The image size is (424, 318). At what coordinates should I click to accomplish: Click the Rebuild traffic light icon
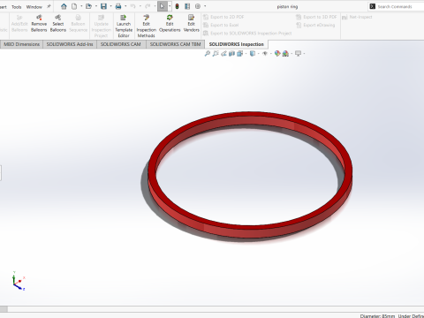[177, 6]
